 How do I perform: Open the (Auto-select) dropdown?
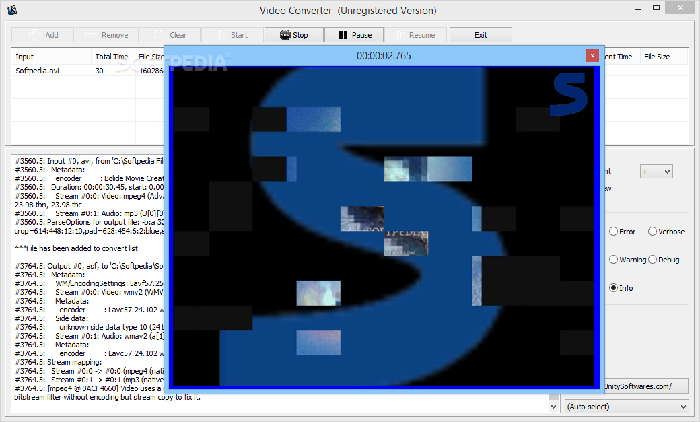pos(627,407)
